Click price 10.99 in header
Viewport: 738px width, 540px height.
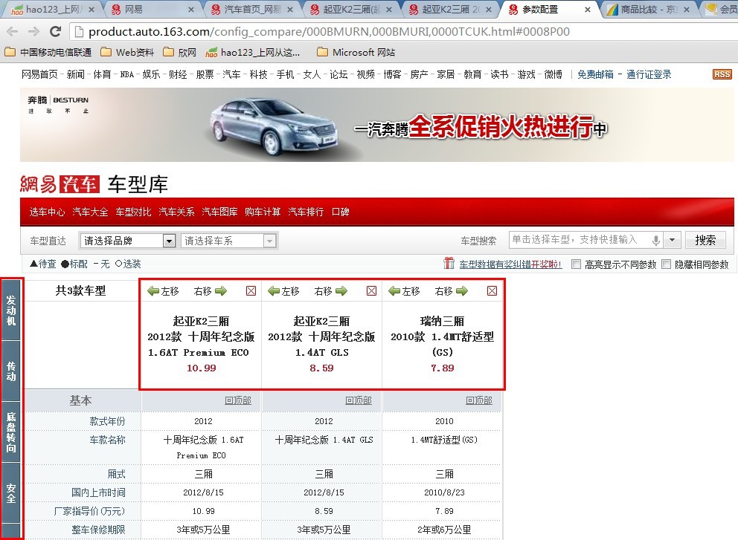coord(201,368)
